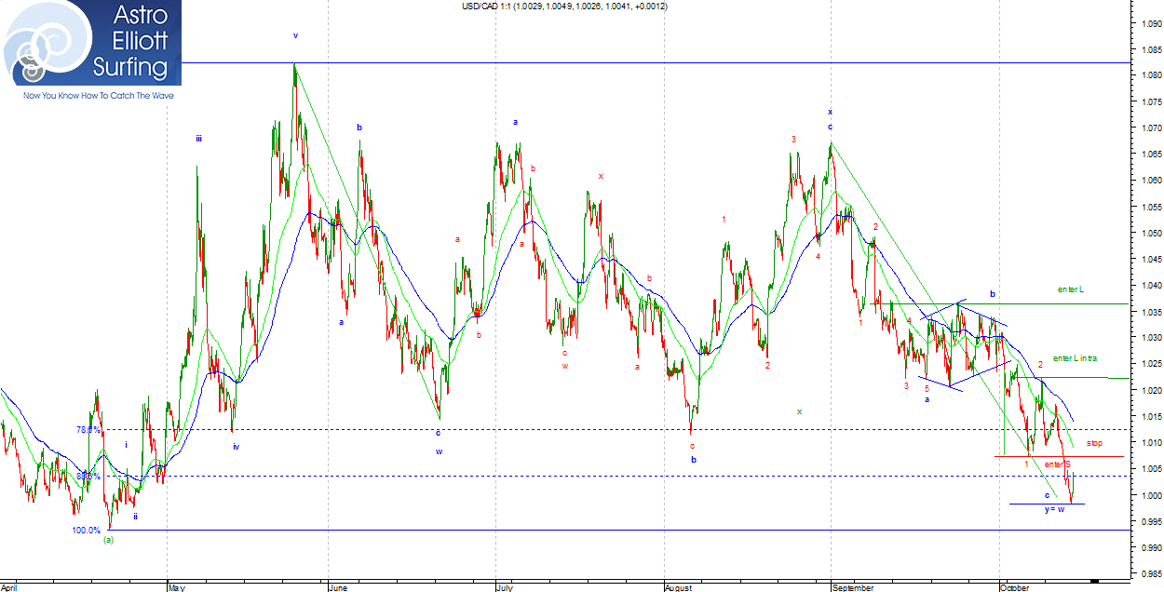Click the blue 'iv' wave label
The height and width of the screenshot is (592, 1164).
pyautogui.click(x=237, y=447)
